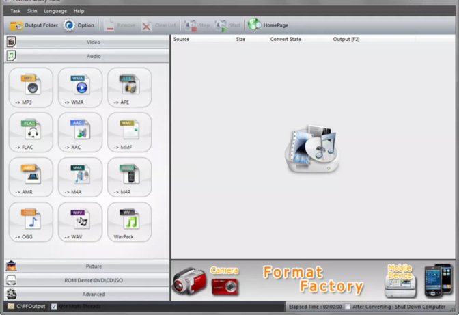Viewport: 459px width, 315px height.
Task: Open the Output Folder
Action: click(x=33, y=25)
